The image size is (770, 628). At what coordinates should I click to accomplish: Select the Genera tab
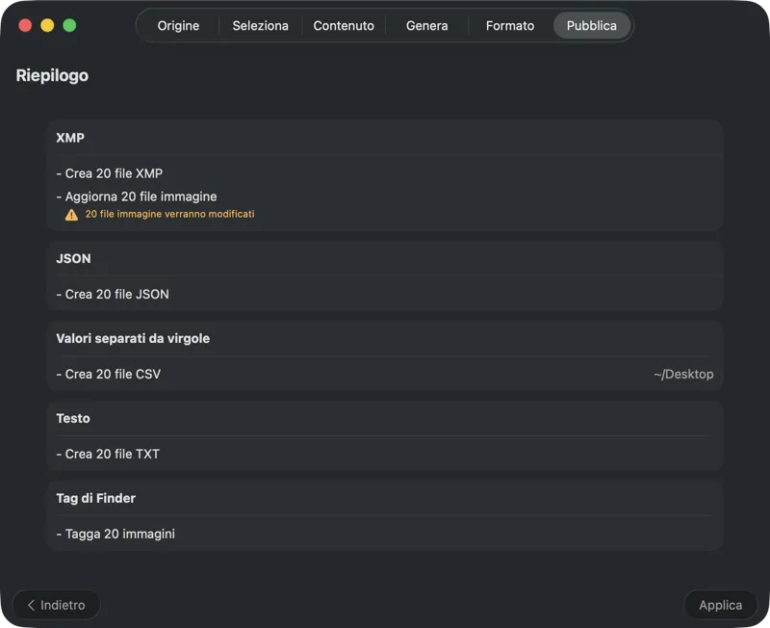point(426,26)
